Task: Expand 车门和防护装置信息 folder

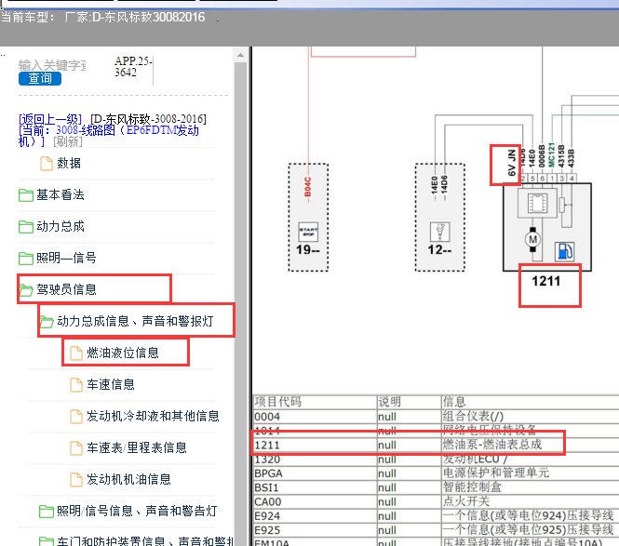Action: [x=145, y=540]
